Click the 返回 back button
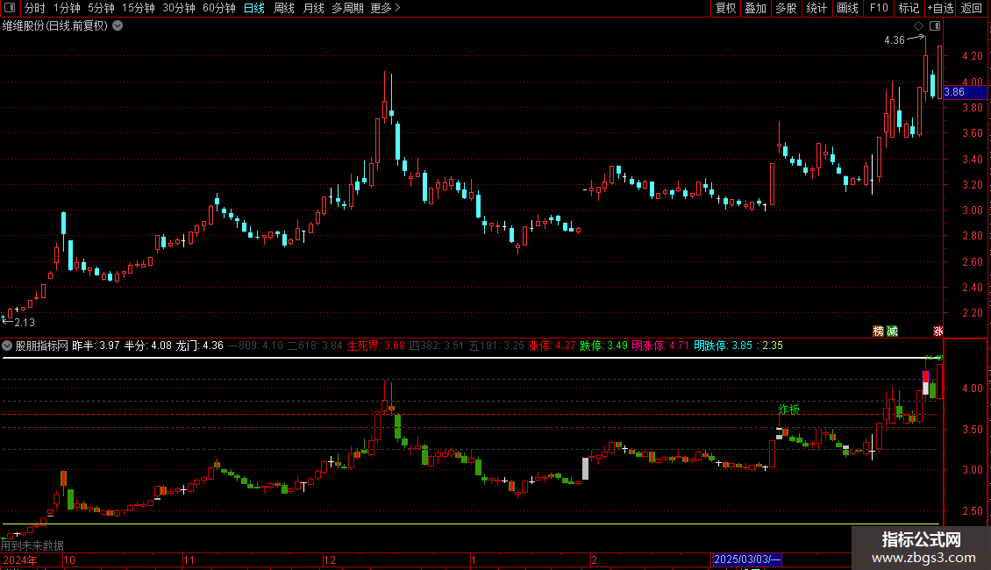Image resolution: width=991 pixels, height=570 pixels. (x=972, y=8)
